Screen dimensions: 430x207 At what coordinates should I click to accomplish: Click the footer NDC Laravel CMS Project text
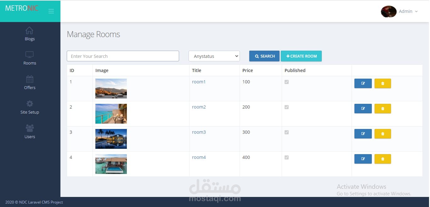coord(41,202)
